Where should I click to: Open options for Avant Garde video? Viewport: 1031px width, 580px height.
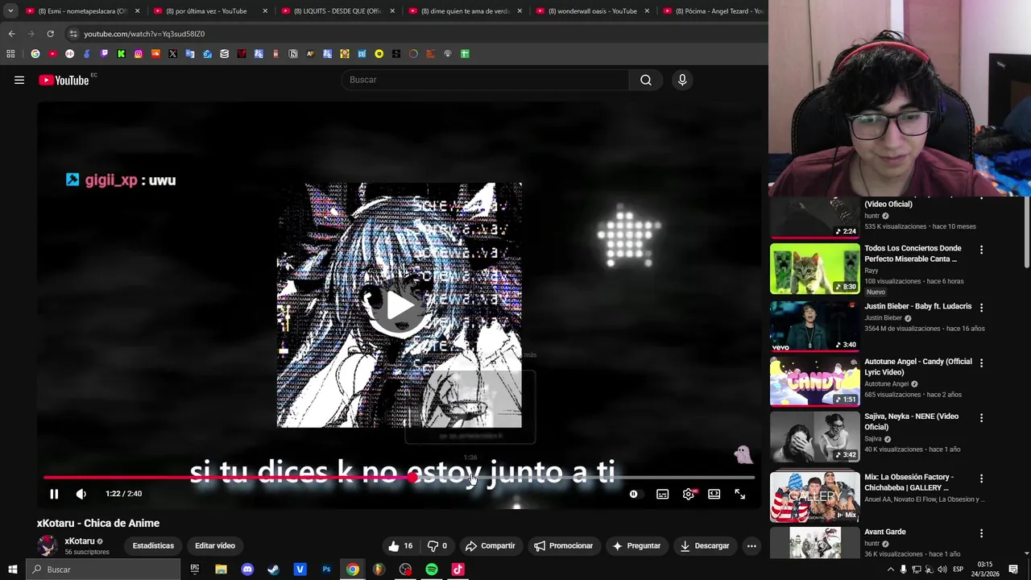pyautogui.click(x=981, y=533)
